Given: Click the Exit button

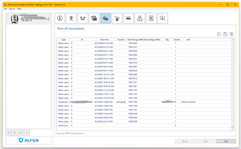Looking at the screenshot, I should coord(226,141).
